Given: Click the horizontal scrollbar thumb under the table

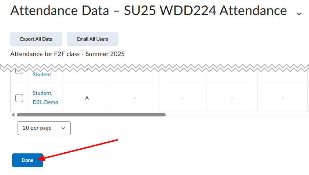Looking at the screenshot, I should click(x=91, y=115).
